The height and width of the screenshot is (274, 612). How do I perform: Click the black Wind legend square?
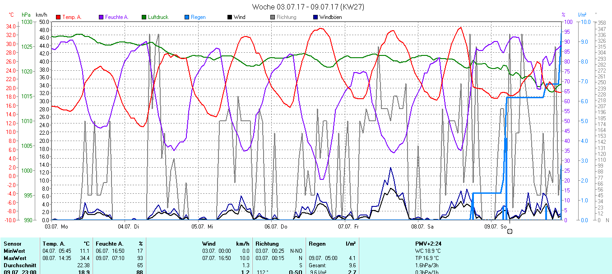(230, 17)
